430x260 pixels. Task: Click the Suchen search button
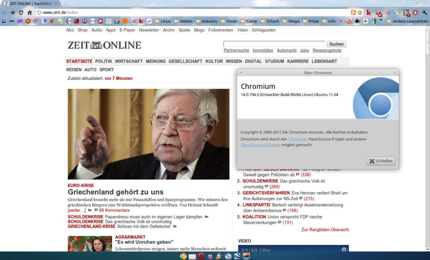click(x=337, y=44)
